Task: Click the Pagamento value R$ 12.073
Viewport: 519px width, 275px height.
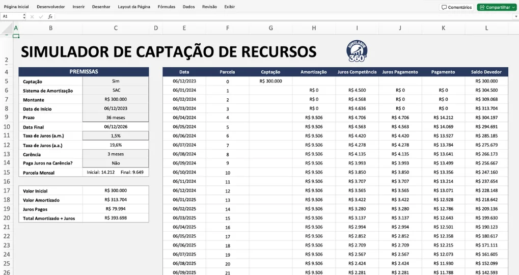Action: (x=443, y=255)
